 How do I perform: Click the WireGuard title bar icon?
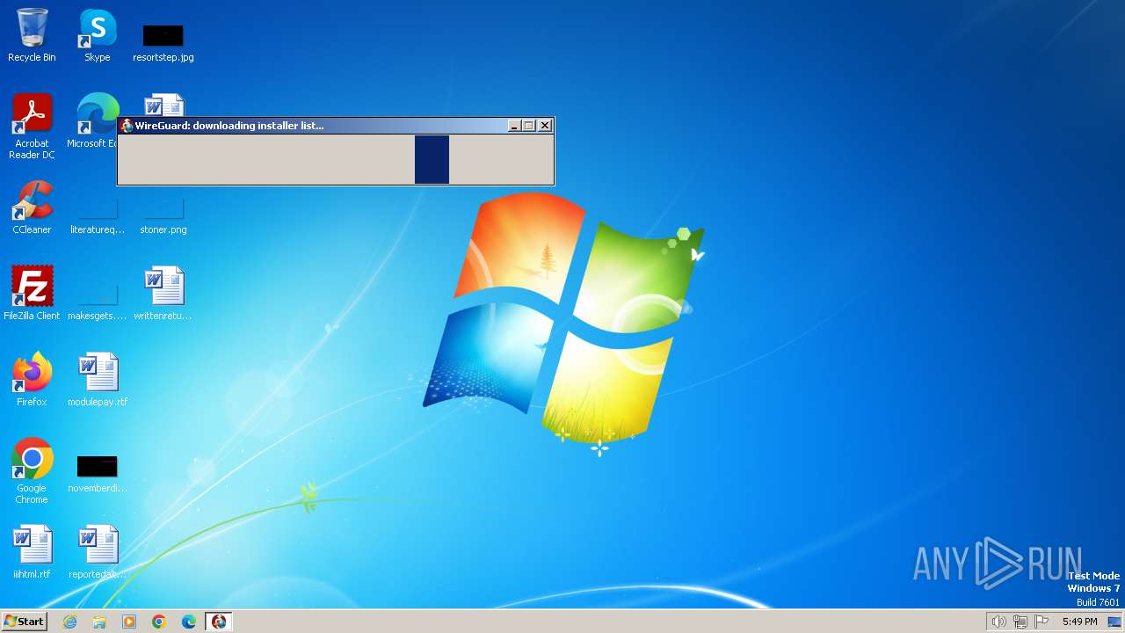pos(127,126)
